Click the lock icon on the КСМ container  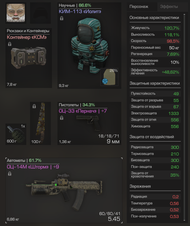(10, 44)
